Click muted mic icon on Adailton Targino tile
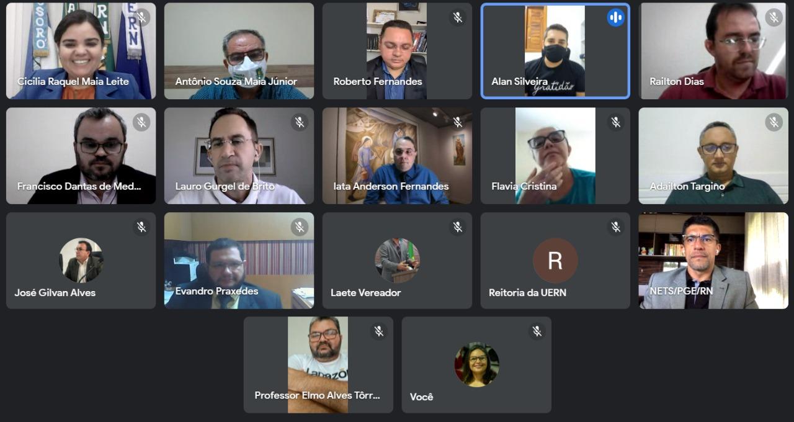This screenshot has height=422, width=794. (x=774, y=122)
